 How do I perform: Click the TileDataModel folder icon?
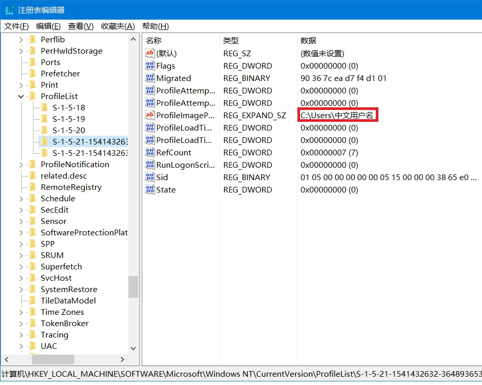coord(33,301)
